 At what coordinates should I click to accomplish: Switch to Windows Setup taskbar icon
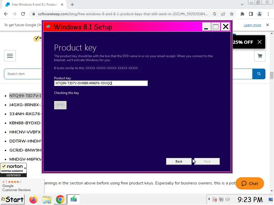74,199
